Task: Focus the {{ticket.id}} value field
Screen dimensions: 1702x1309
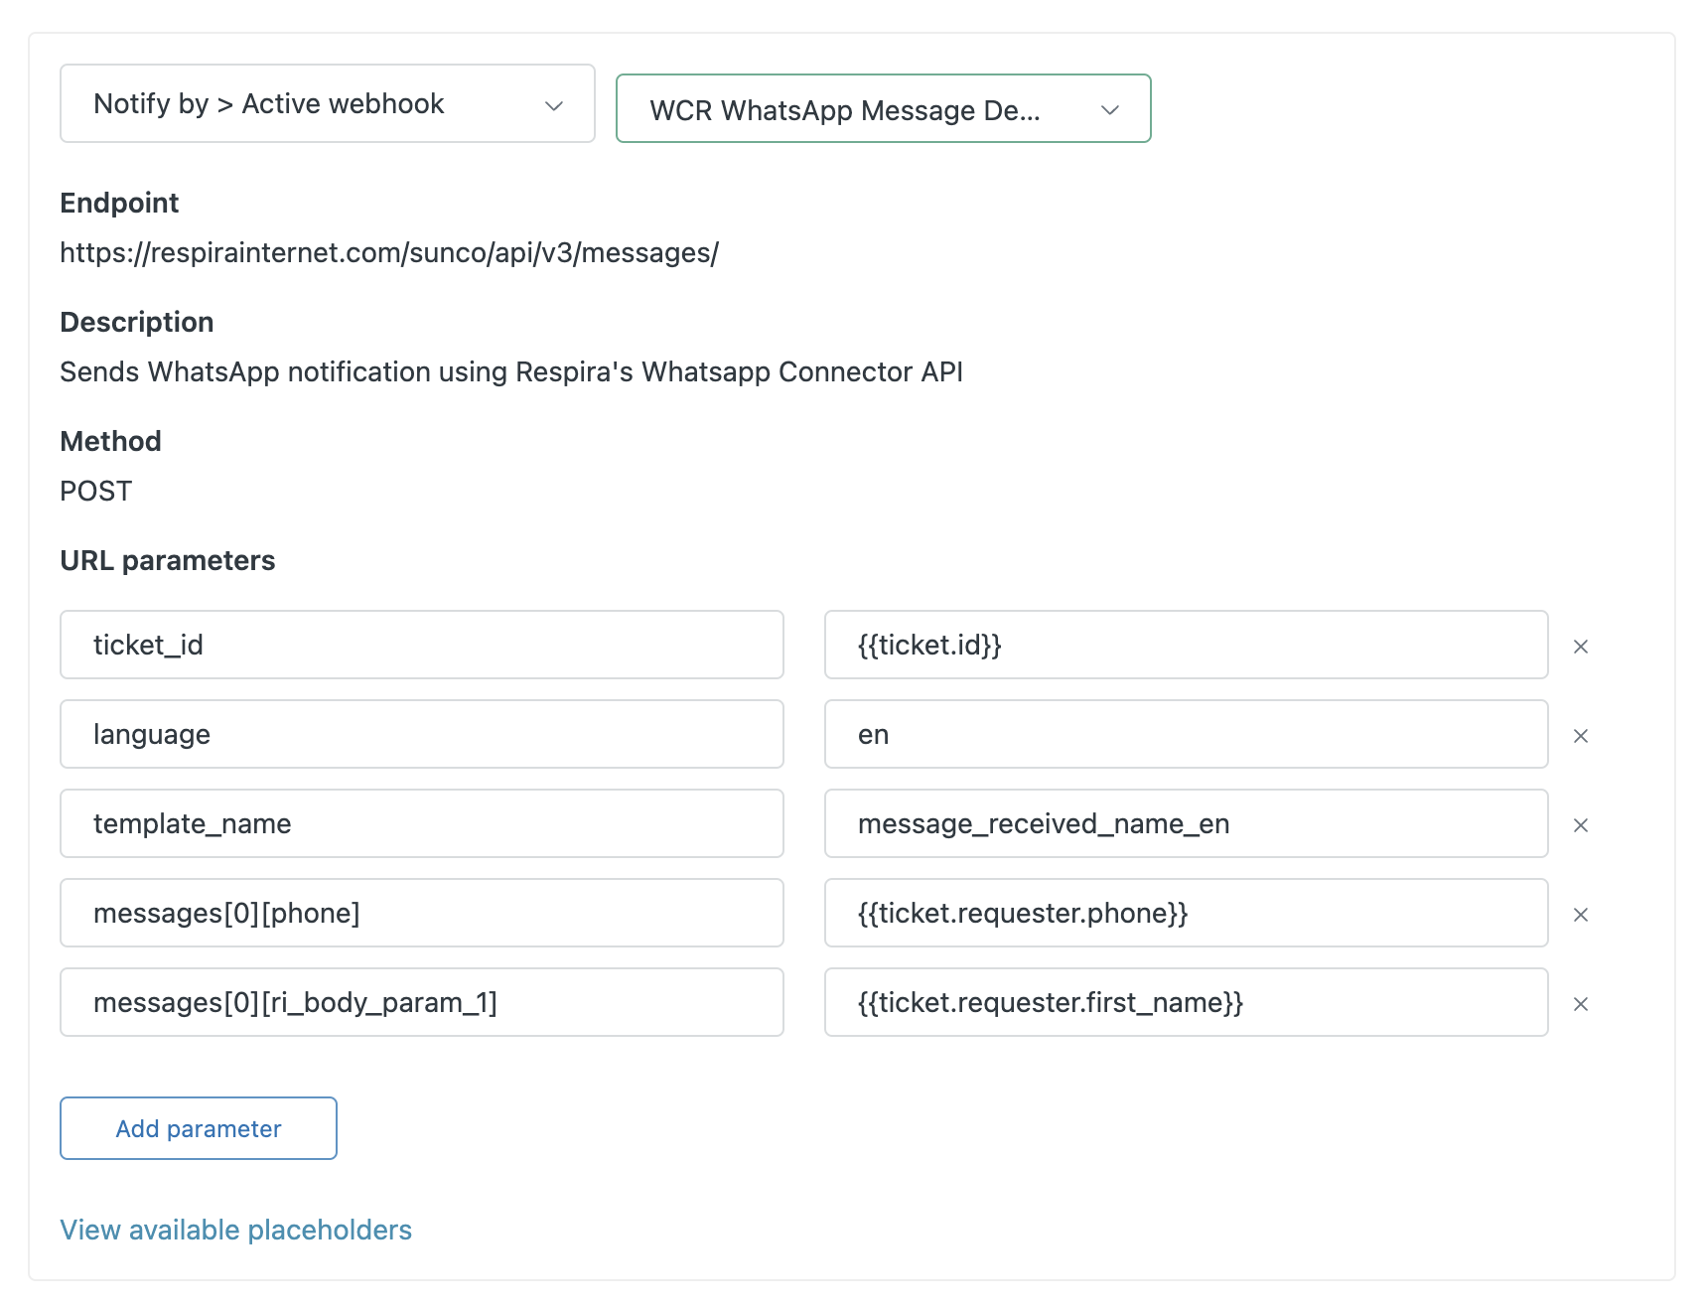Action: click(1186, 646)
